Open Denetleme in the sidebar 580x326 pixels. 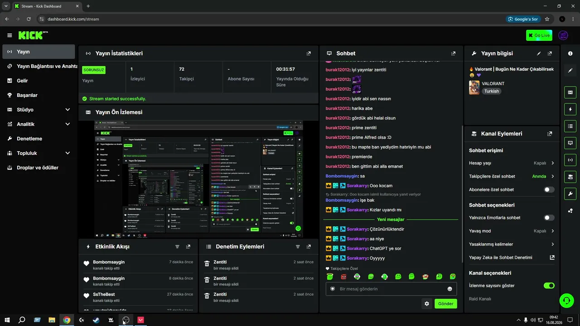(39, 139)
